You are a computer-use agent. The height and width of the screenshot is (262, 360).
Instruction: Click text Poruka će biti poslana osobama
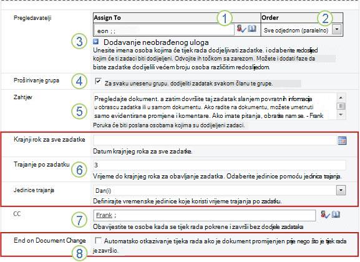pyautogui.click(x=168, y=125)
